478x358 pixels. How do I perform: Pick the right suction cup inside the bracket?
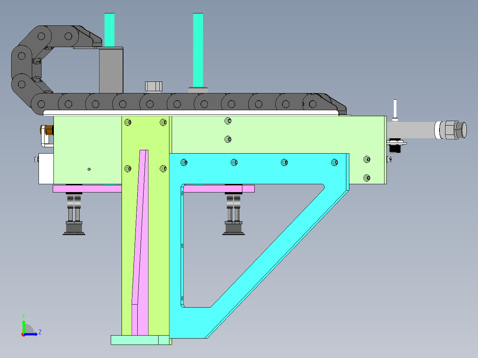tap(234, 214)
